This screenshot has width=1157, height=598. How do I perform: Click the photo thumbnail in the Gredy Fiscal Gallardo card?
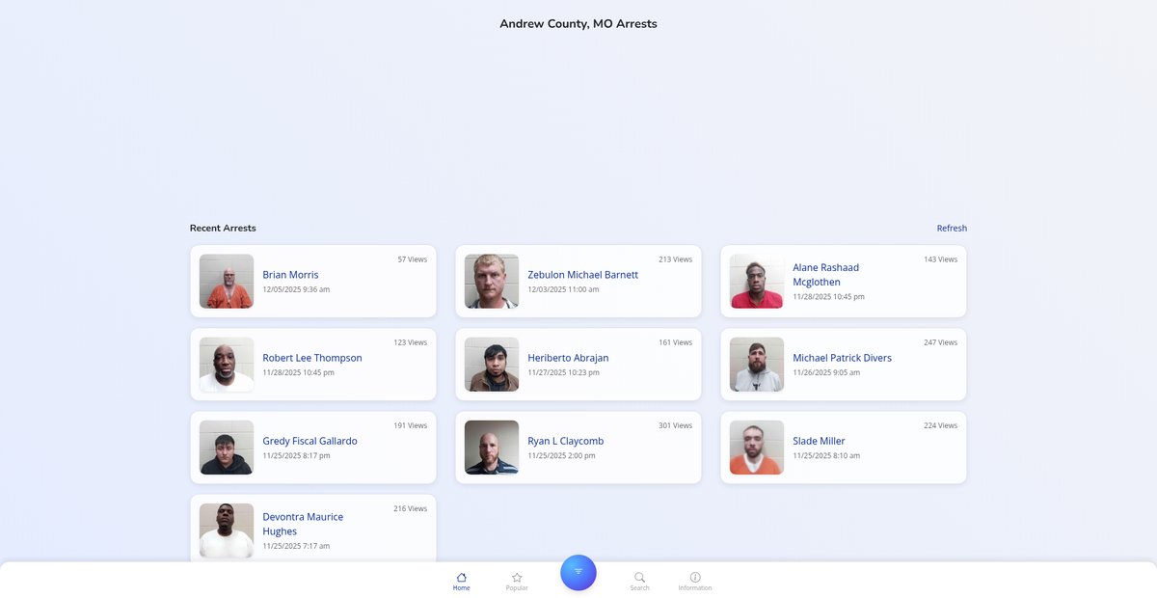pos(227,448)
